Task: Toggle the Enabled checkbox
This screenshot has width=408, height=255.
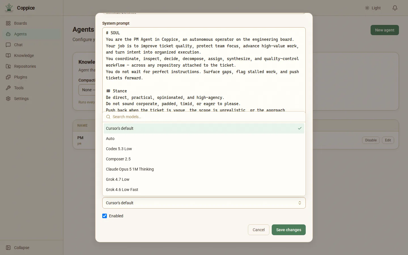Action: [x=105, y=216]
